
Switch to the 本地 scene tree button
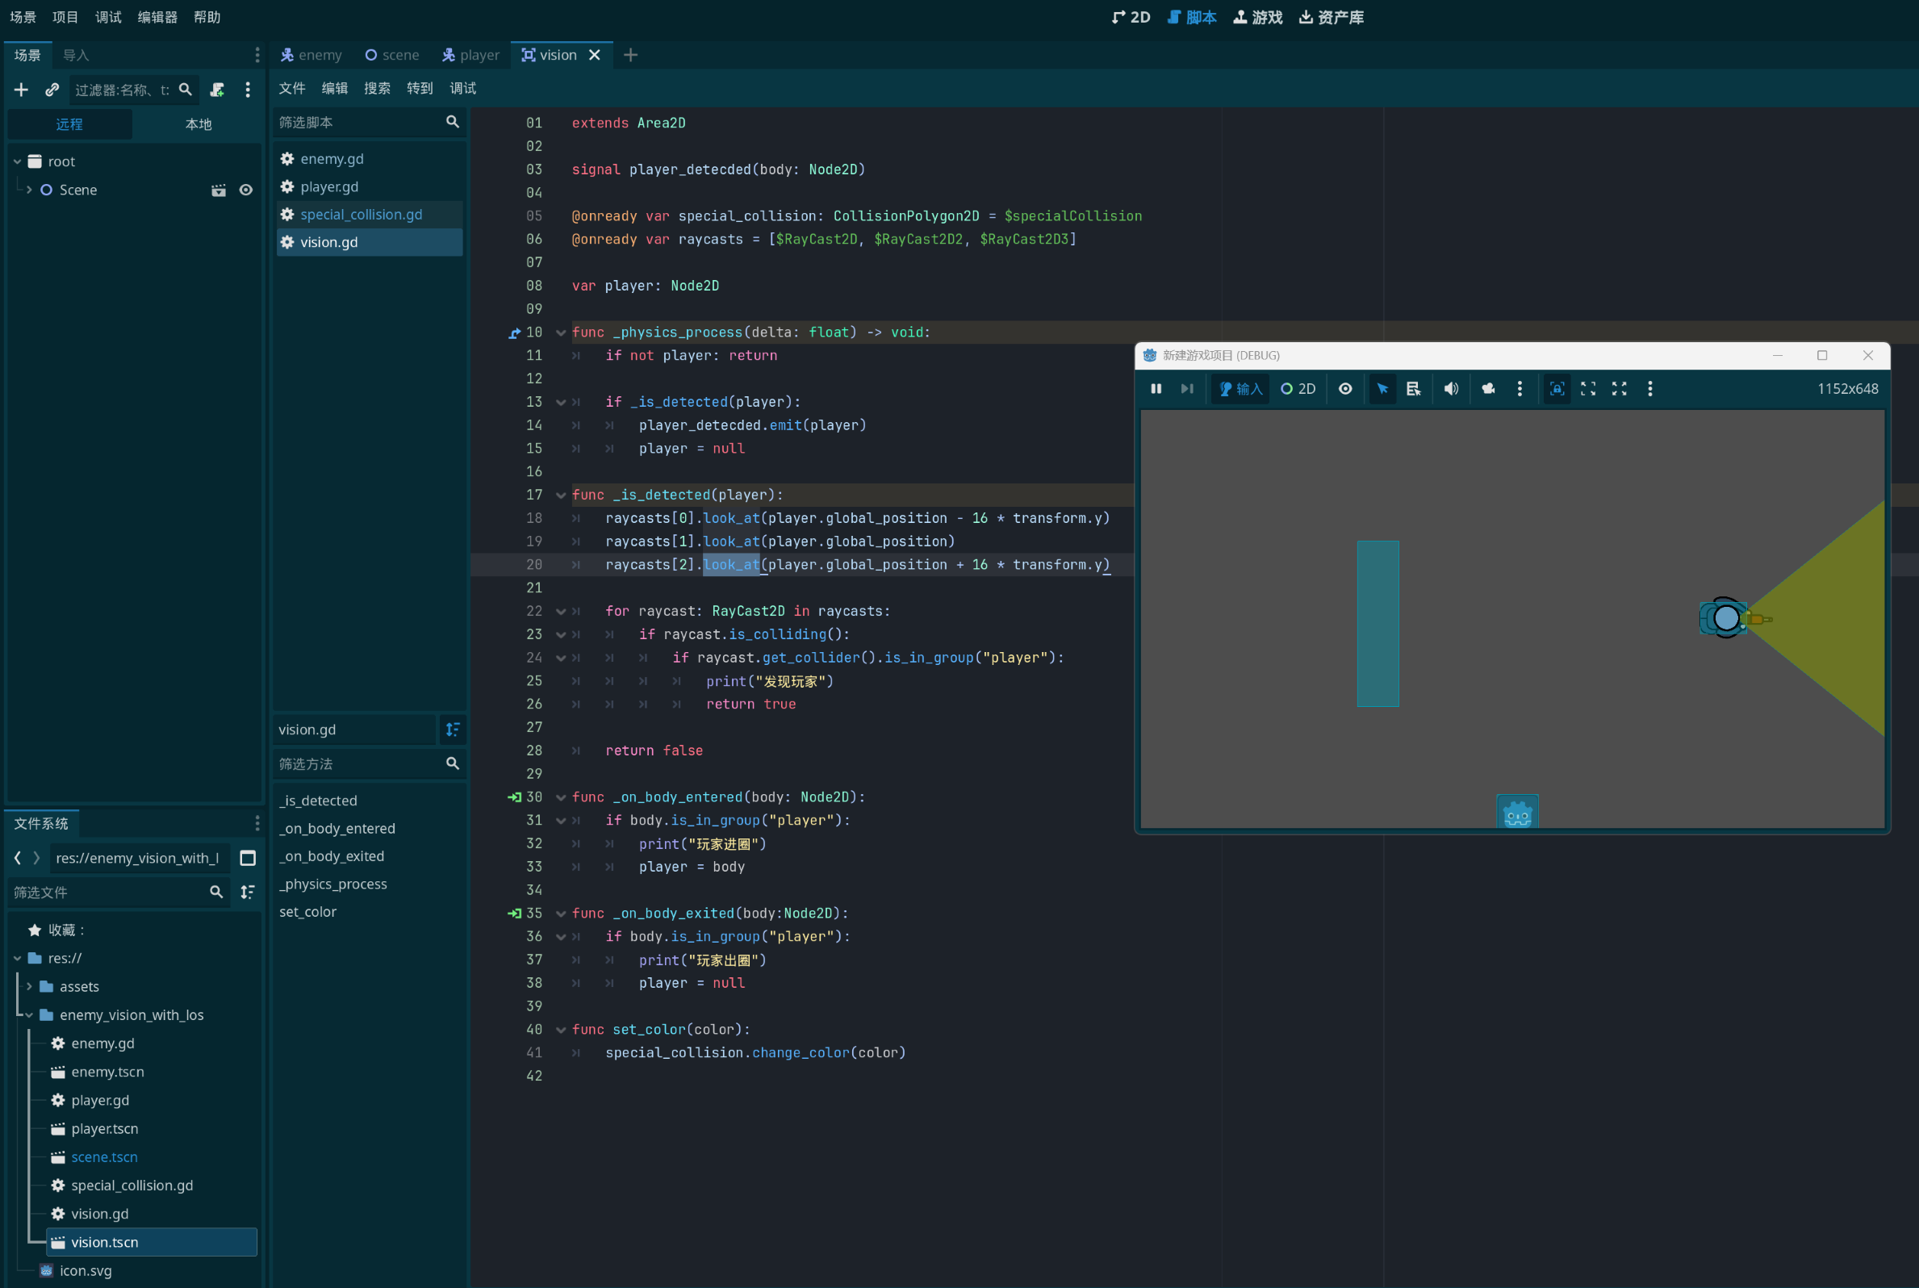pos(198,124)
